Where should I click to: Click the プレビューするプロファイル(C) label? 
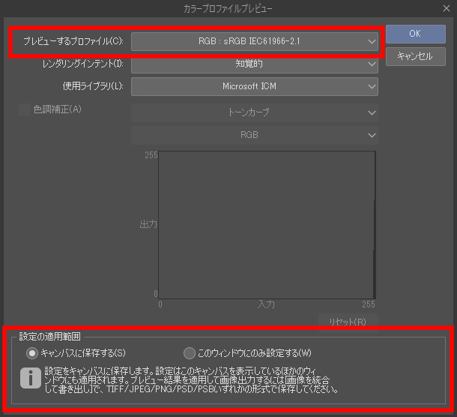[73, 41]
